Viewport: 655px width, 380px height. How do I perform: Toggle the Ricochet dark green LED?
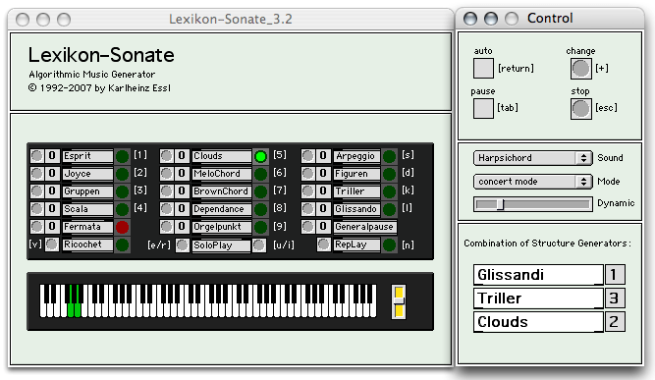(123, 245)
